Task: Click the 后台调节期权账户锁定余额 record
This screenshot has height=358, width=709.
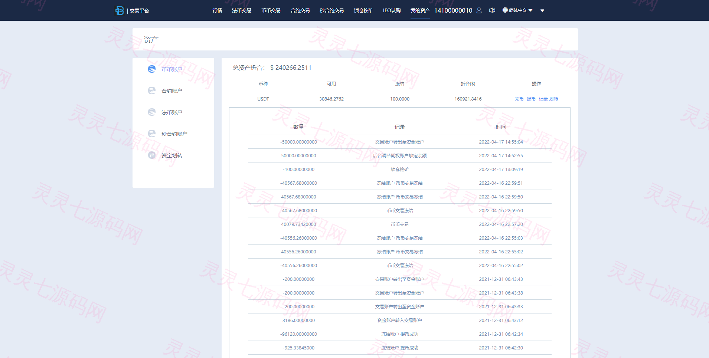Action: [400, 156]
